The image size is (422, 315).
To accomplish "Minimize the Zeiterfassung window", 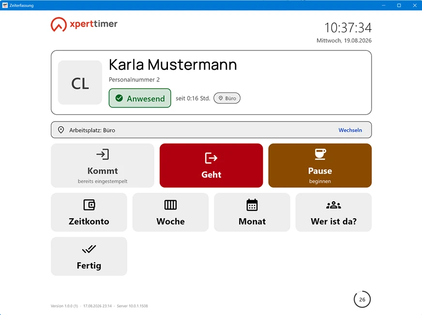I will [x=383, y=5].
